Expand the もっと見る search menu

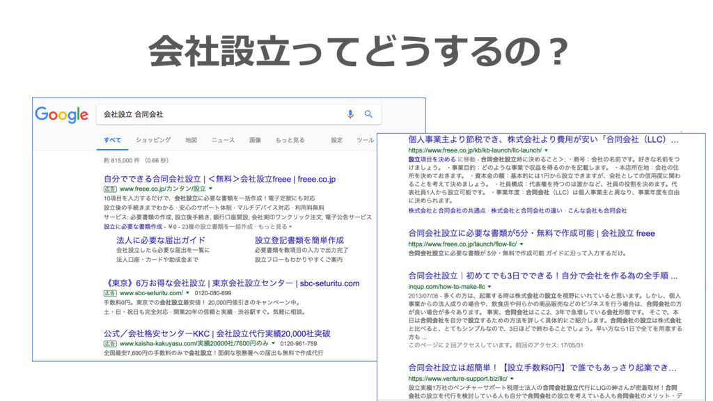tap(290, 140)
